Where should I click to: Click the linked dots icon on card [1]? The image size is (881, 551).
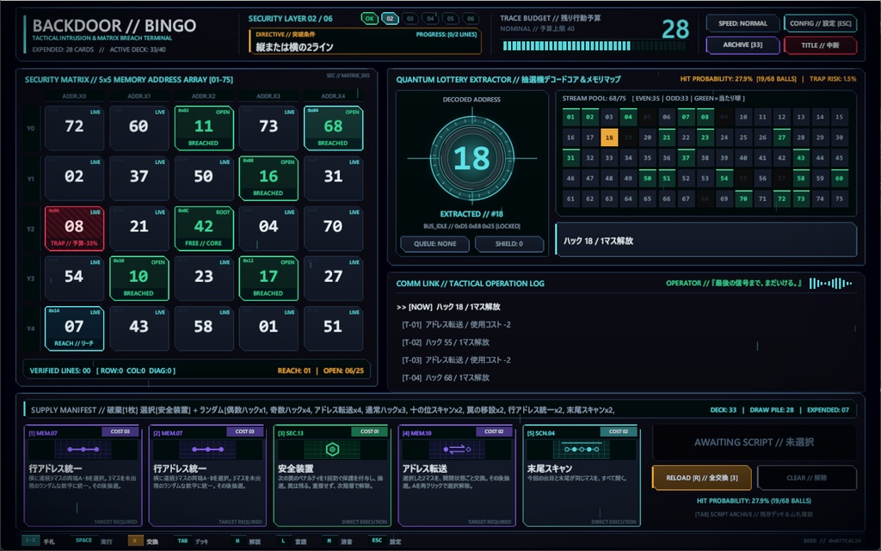(x=83, y=449)
